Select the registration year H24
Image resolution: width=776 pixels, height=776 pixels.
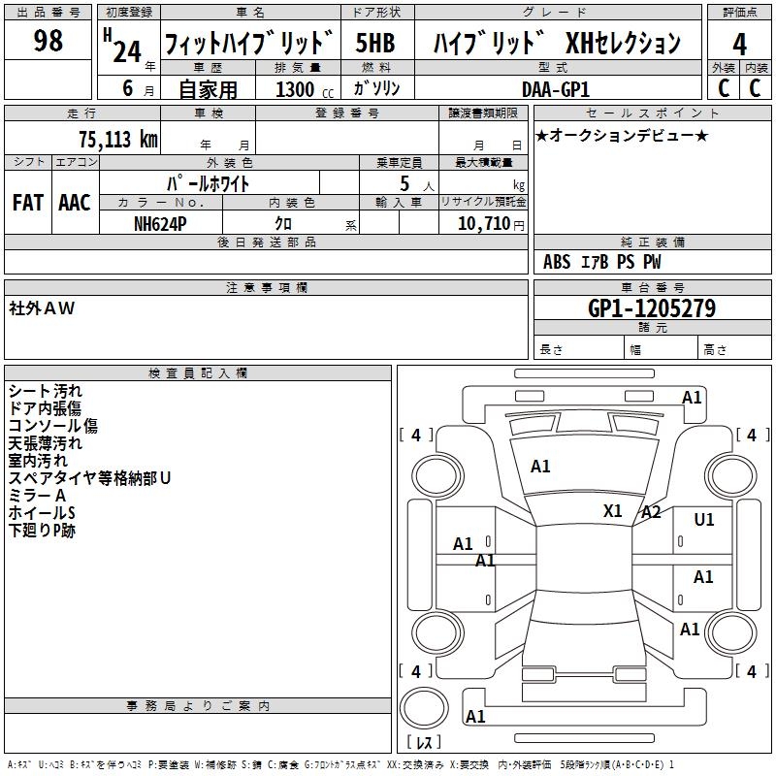click(124, 46)
